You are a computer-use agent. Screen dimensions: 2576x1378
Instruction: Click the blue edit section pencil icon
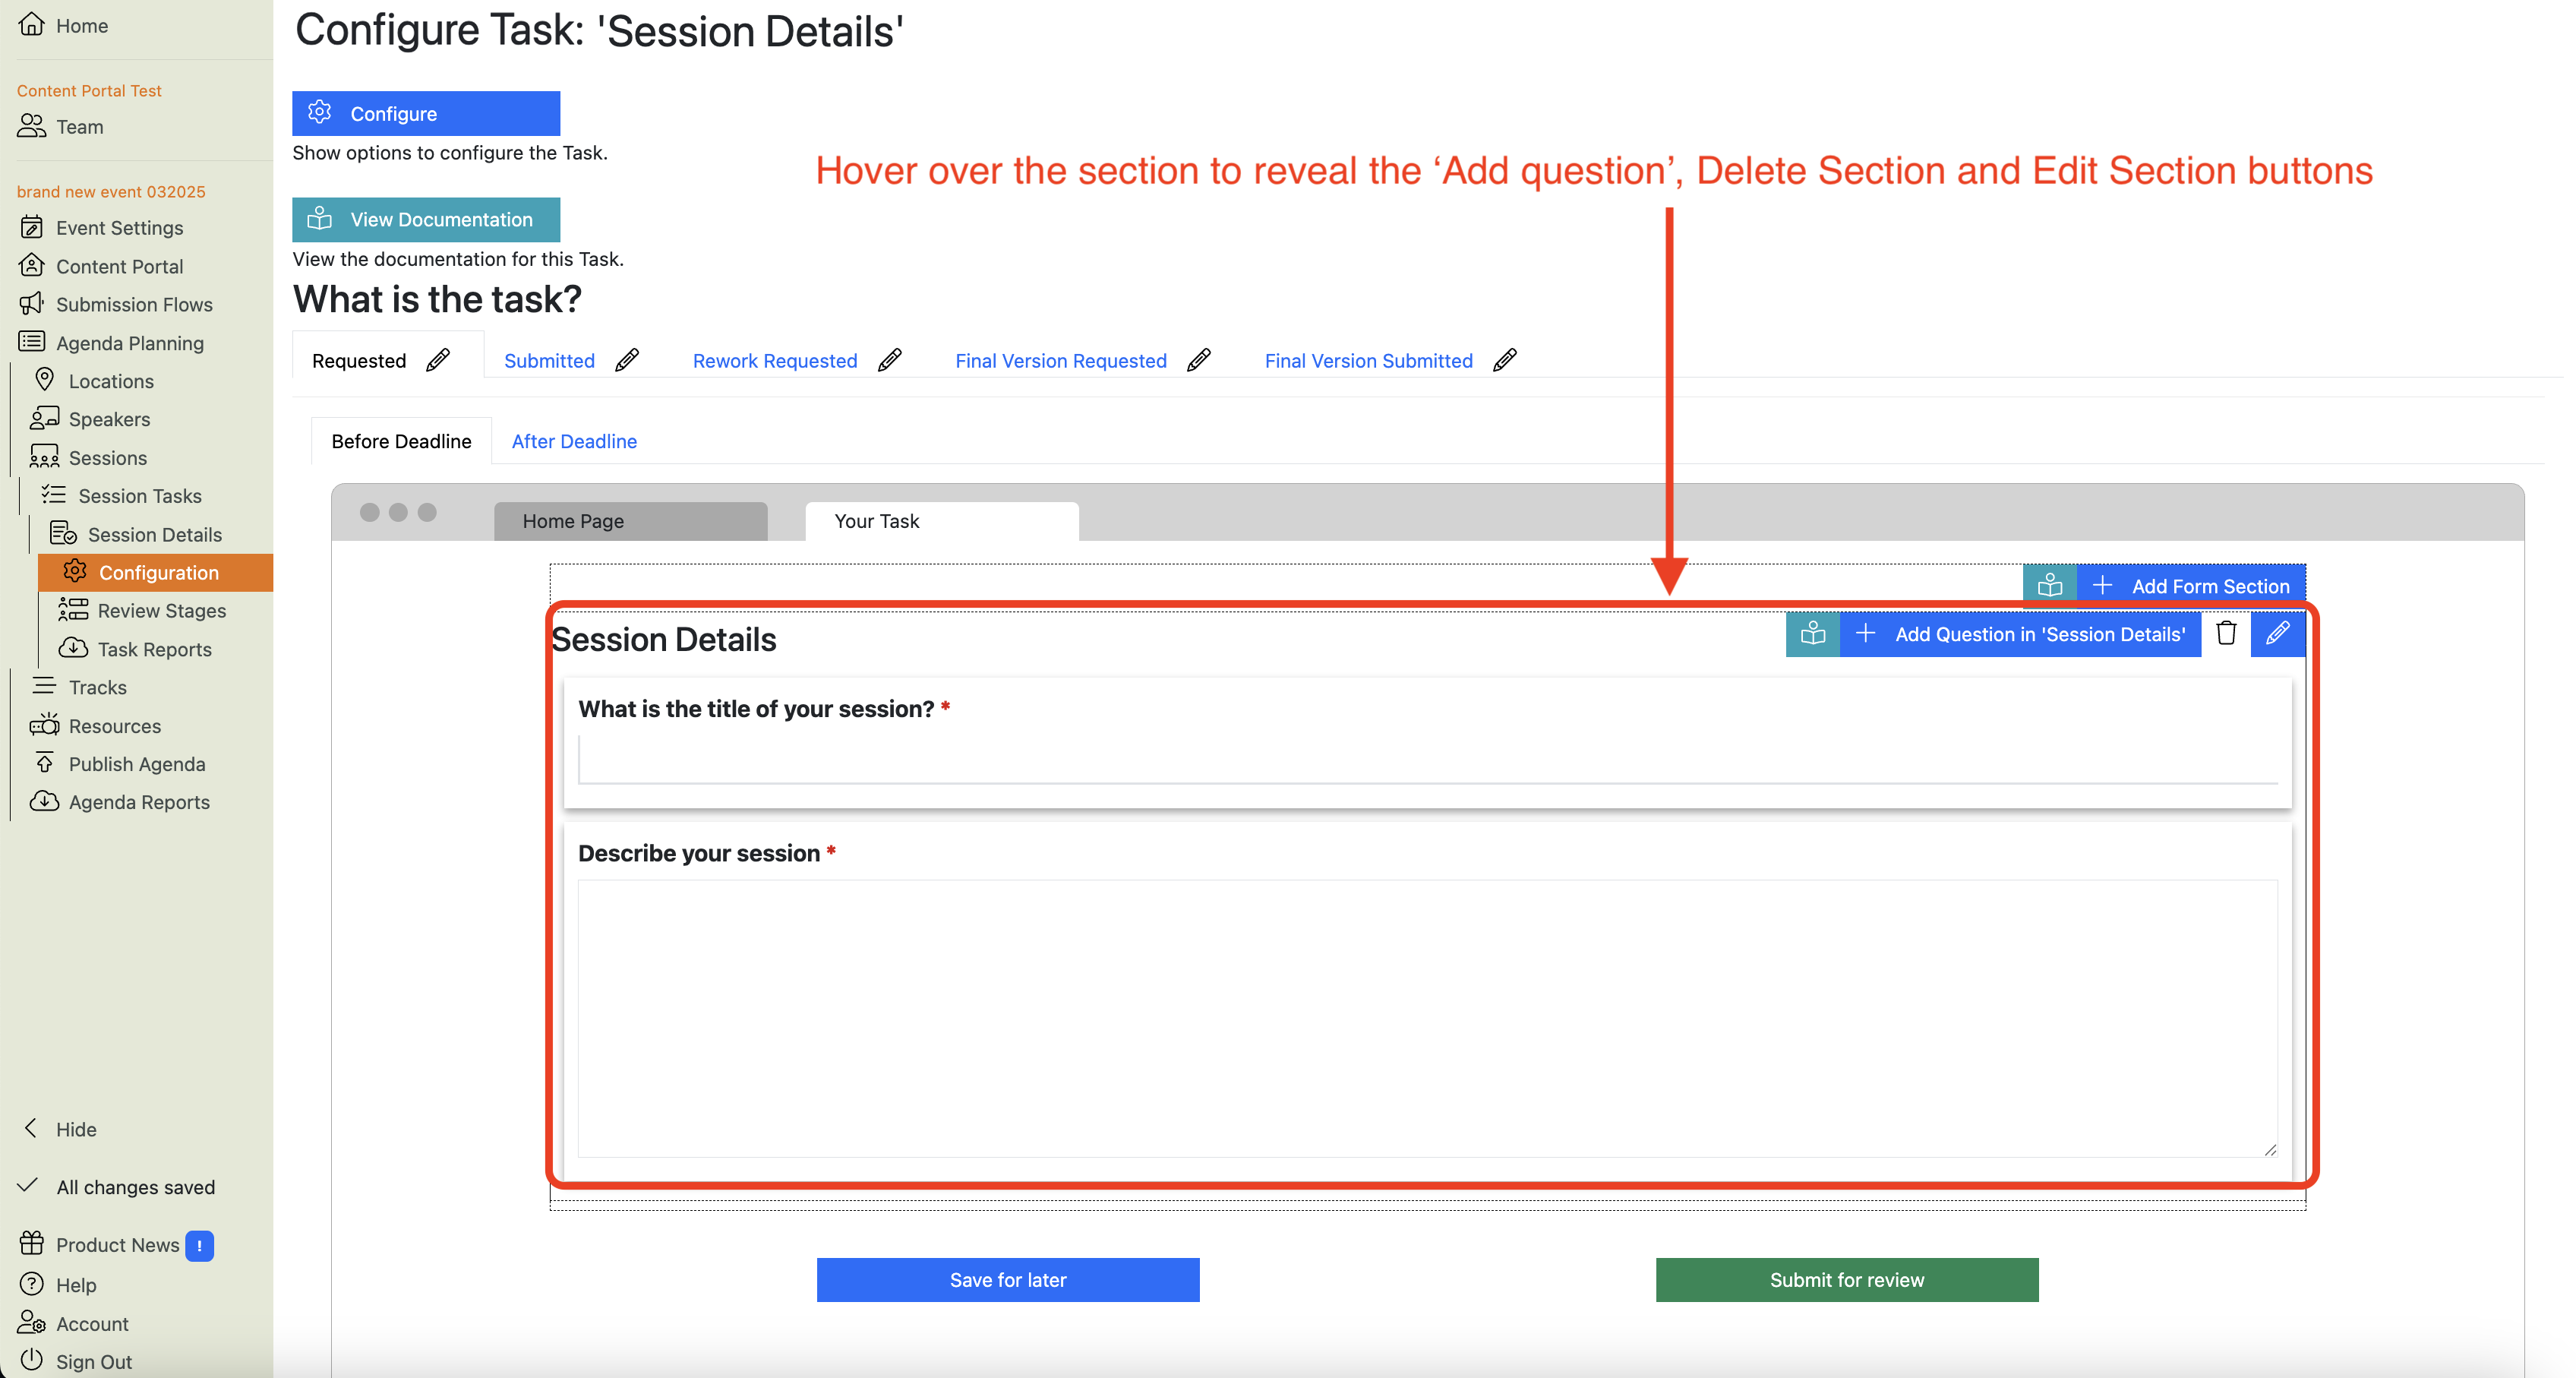(x=2277, y=634)
